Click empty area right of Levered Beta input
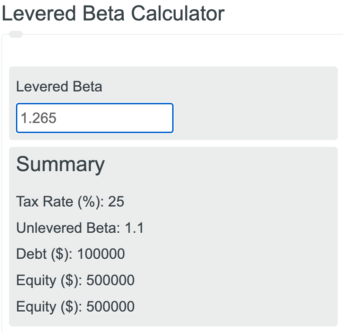343x332 pixels. [255, 118]
